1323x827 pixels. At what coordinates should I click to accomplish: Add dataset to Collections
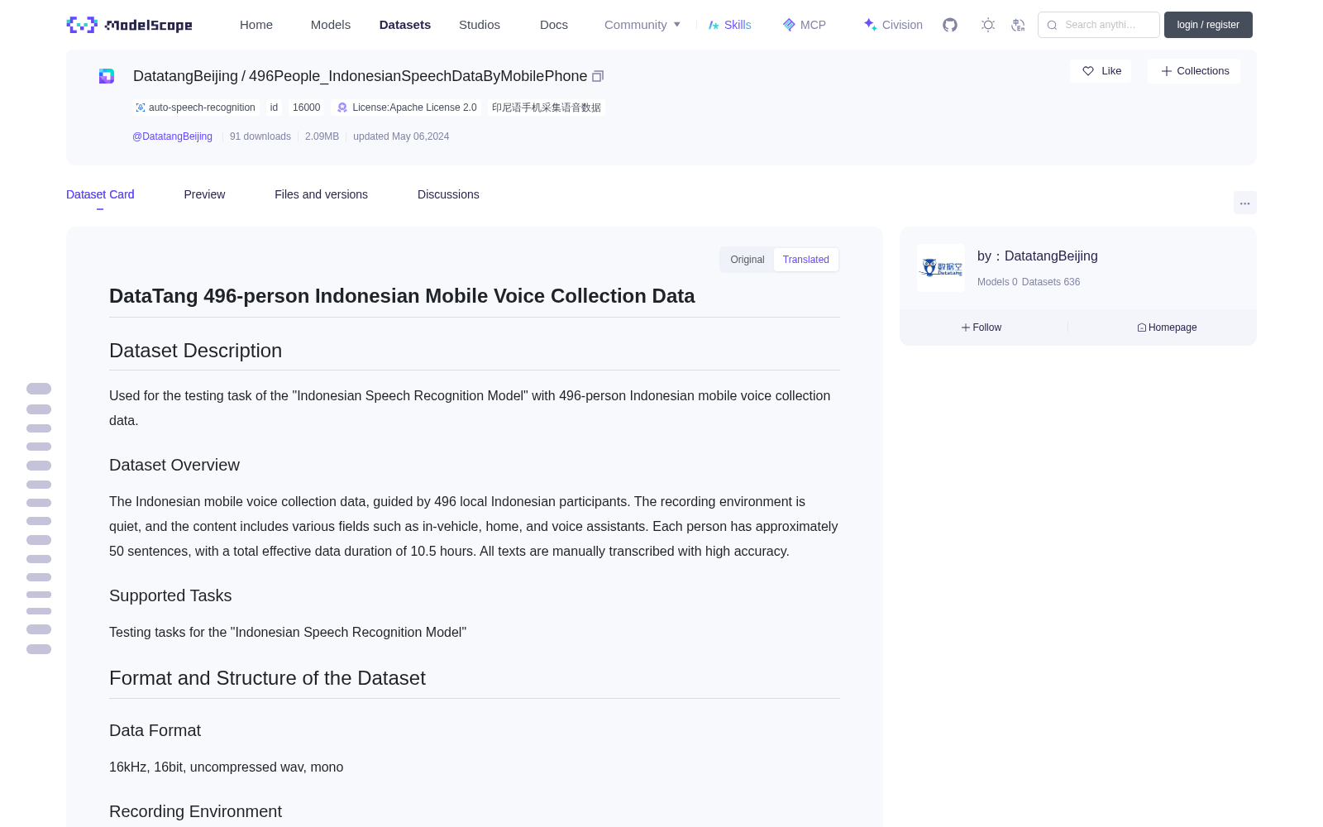[1194, 71]
